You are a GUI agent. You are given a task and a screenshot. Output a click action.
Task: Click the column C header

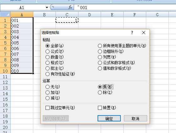click(67, 15)
